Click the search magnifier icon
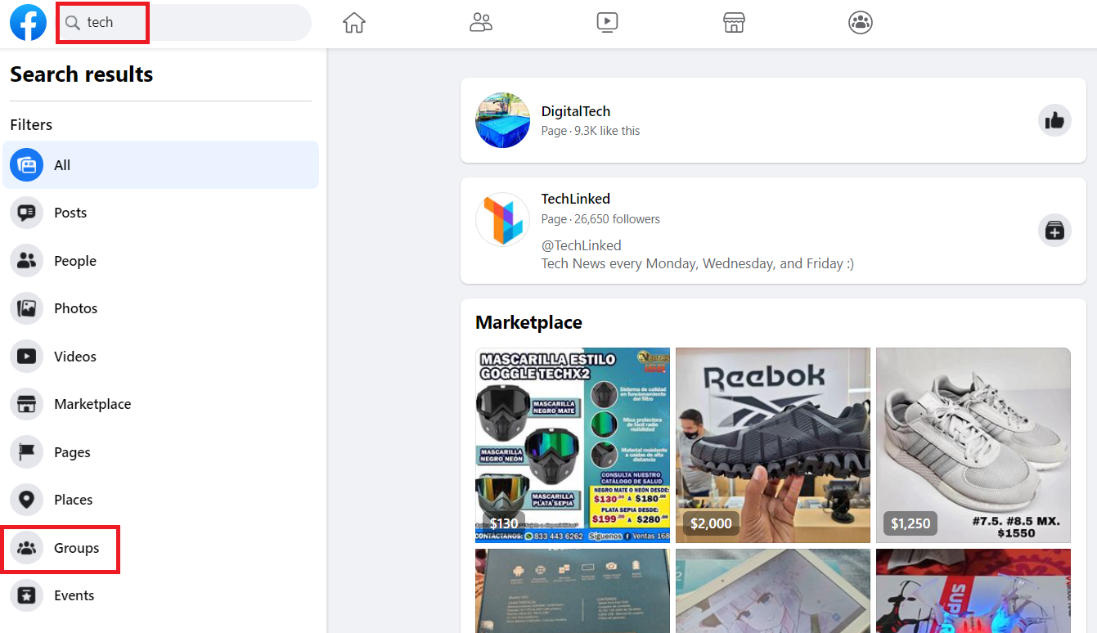Viewport: 1097px width, 633px height. (x=73, y=23)
